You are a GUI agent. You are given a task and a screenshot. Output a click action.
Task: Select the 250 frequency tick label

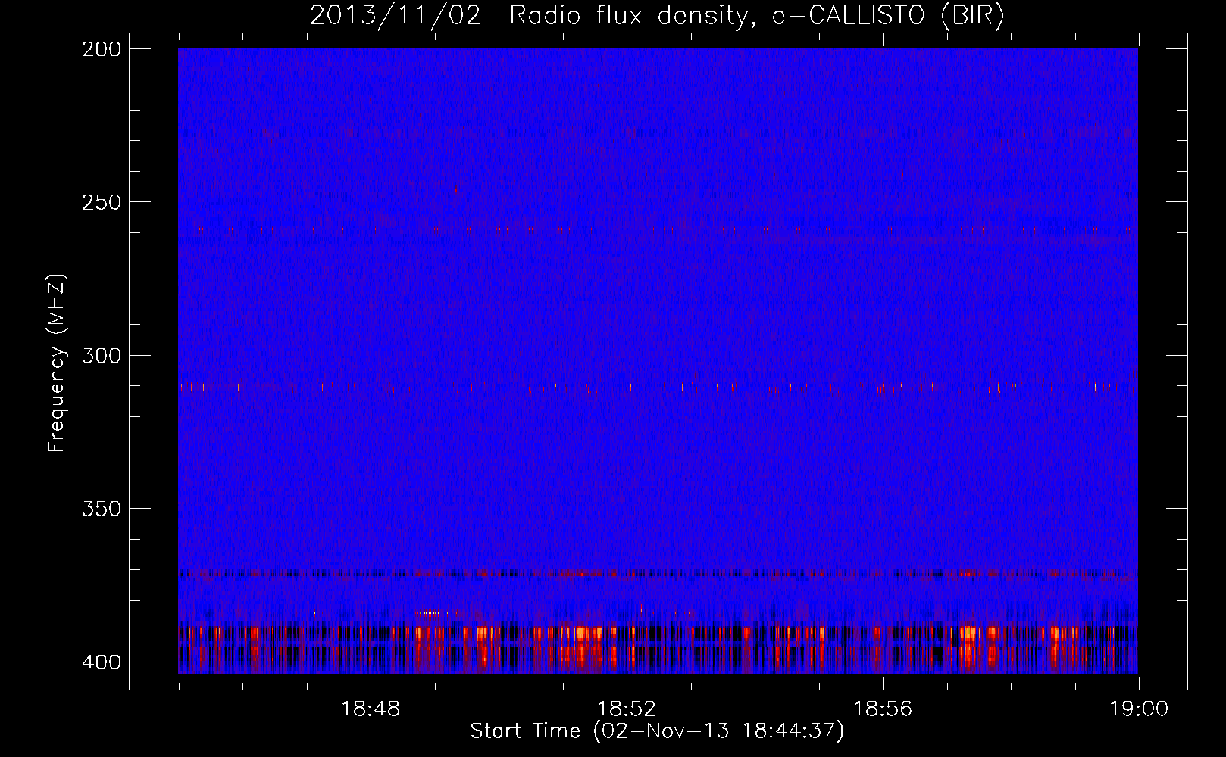point(101,202)
